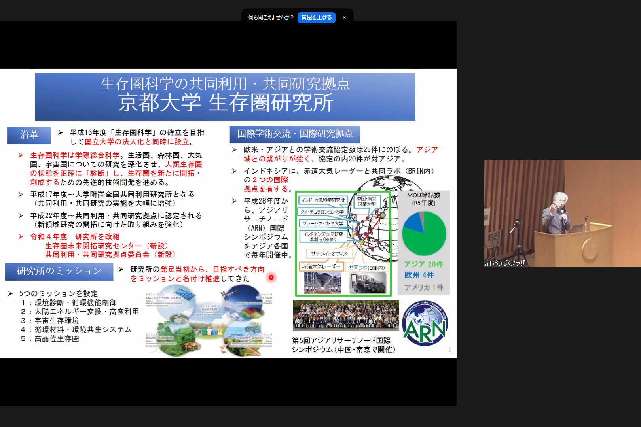The width and height of the screenshot is (641, 427).
Task: Select the 何も聞こえませんか？ prompt text
Action: [x=271, y=17]
